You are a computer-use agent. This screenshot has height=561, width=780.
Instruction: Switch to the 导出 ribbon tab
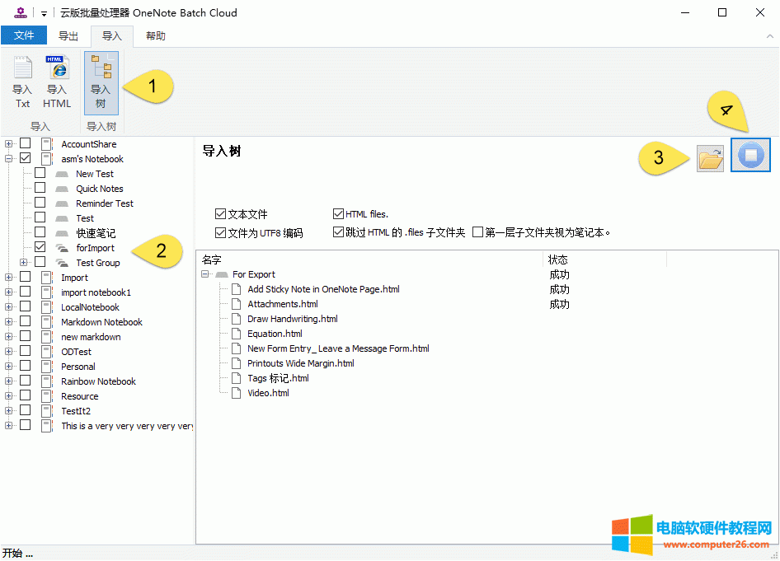68,36
